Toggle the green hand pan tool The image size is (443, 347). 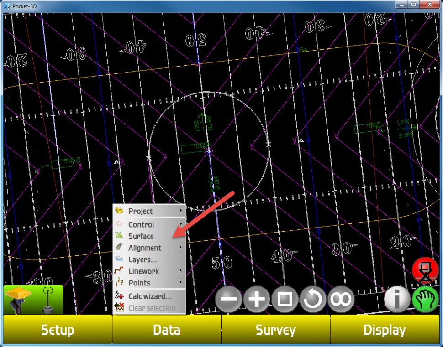(425, 300)
